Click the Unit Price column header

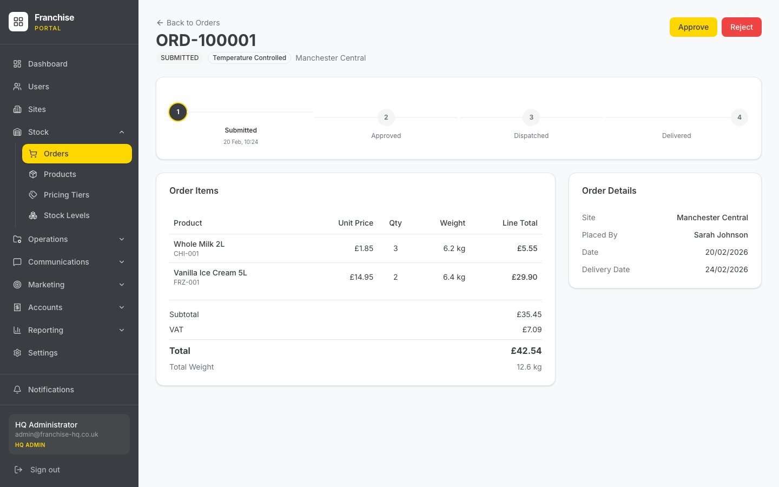tap(356, 223)
